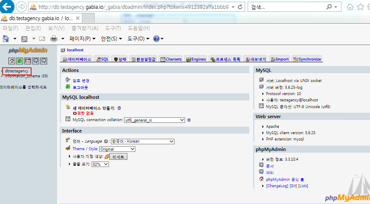Open the 편집(E) menu
370x204 pixels.
pos(33,28)
